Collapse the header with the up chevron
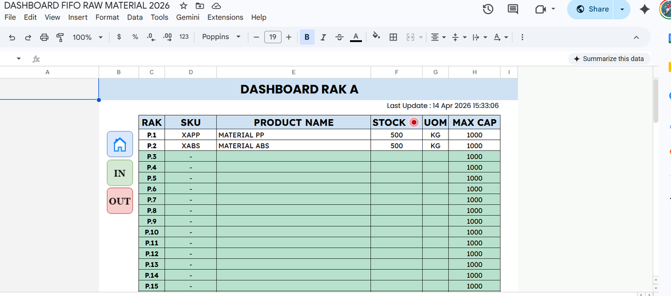This screenshot has width=671, height=296. click(x=636, y=37)
